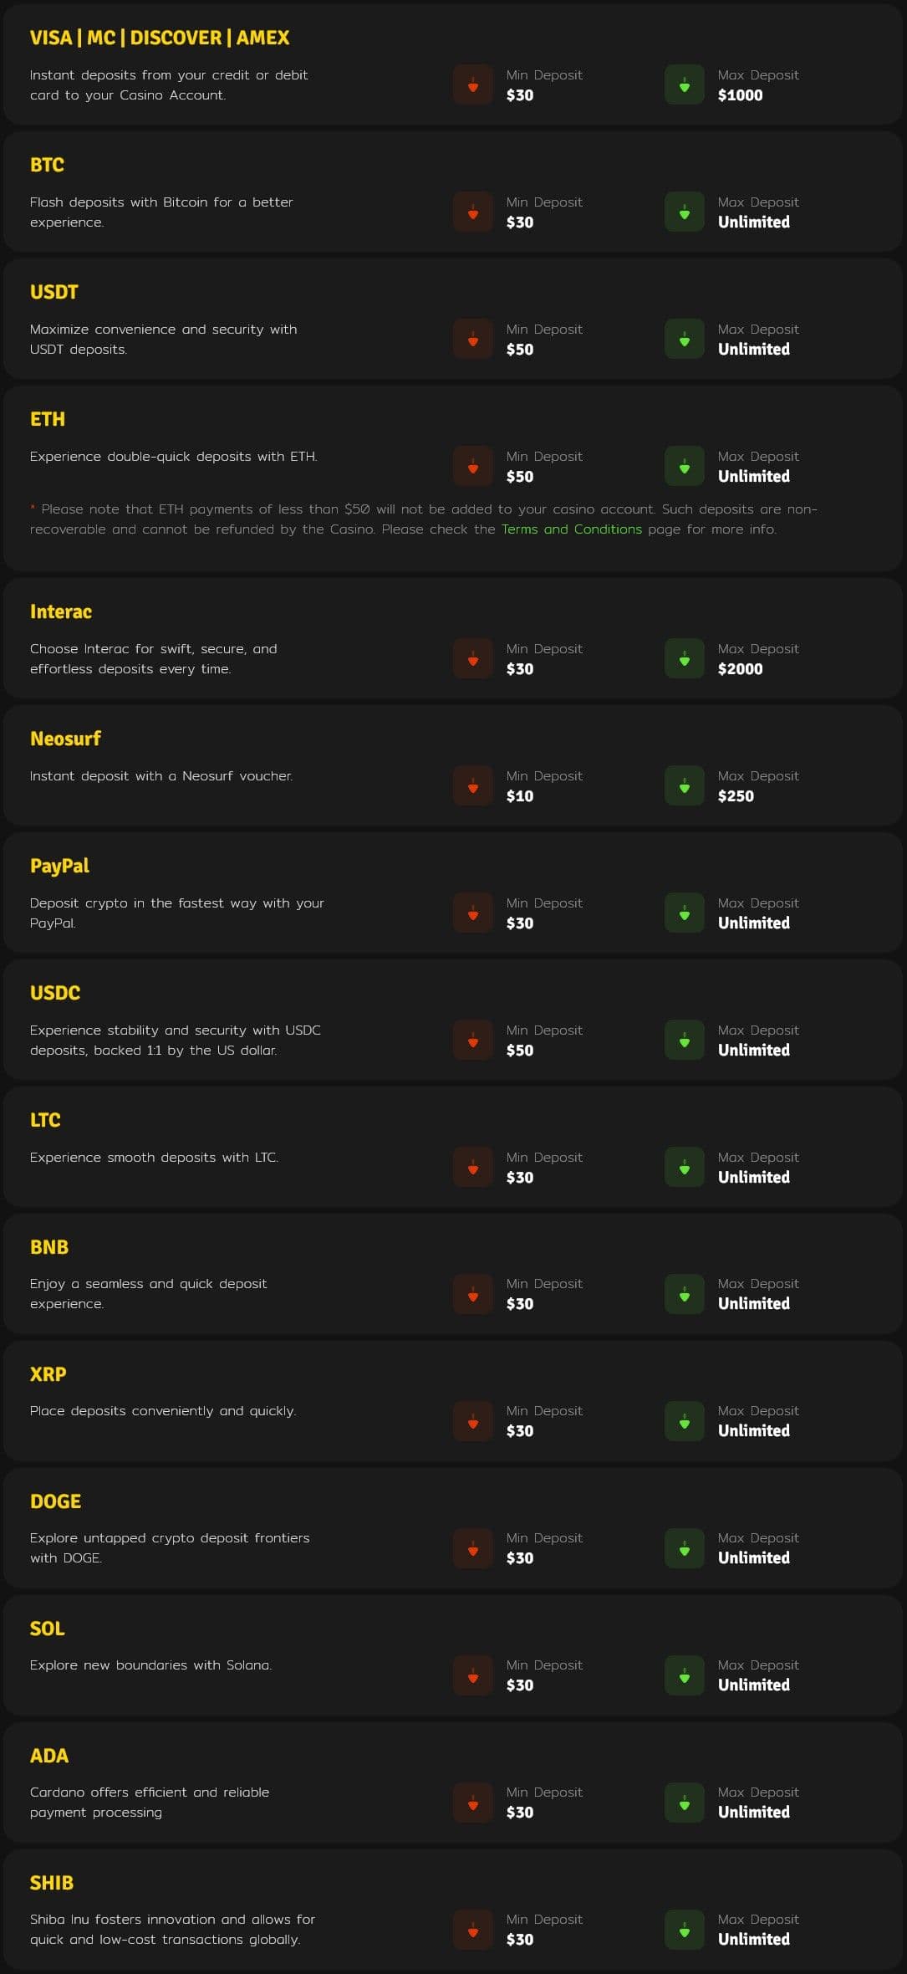This screenshot has width=907, height=1974.
Task: Open the Terms and Conditions page
Action: click(571, 529)
